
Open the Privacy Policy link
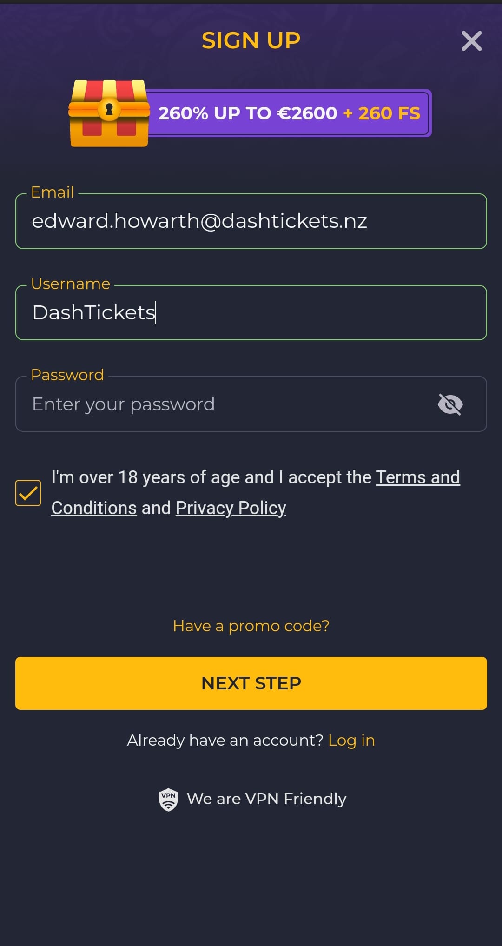pyautogui.click(x=231, y=508)
